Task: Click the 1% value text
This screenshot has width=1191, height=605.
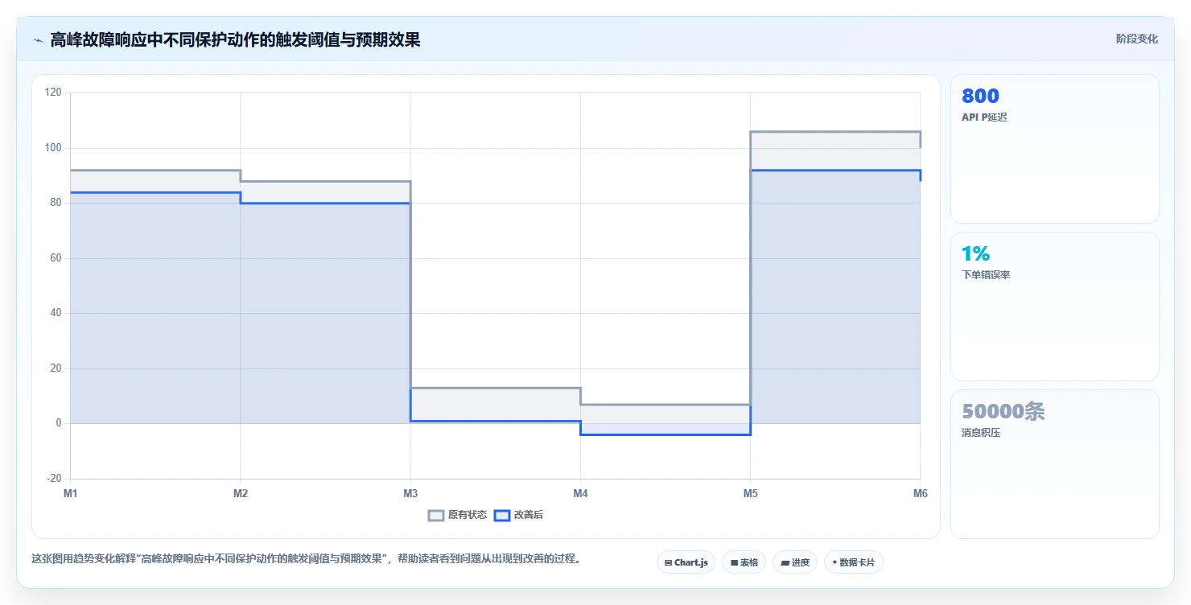Action: point(975,253)
